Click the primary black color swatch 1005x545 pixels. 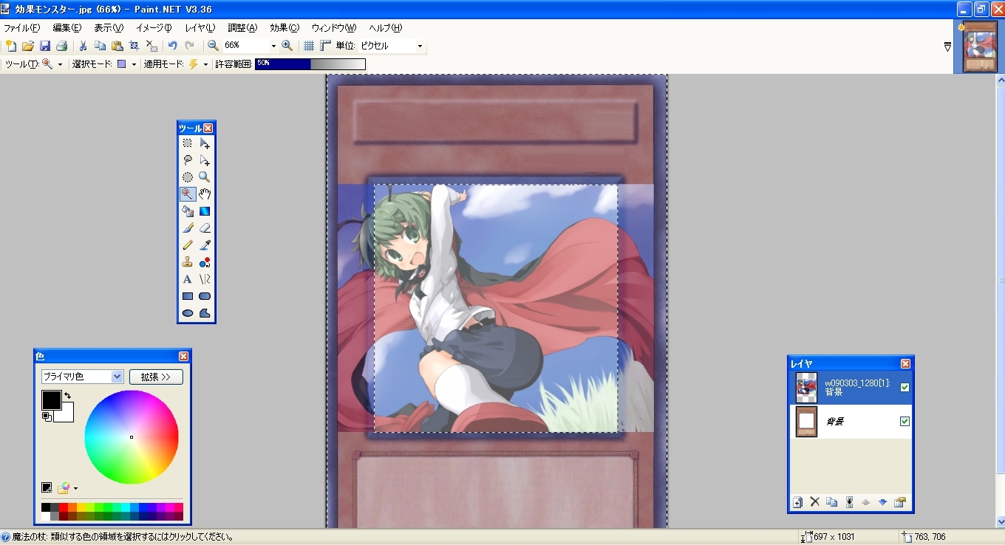point(51,400)
